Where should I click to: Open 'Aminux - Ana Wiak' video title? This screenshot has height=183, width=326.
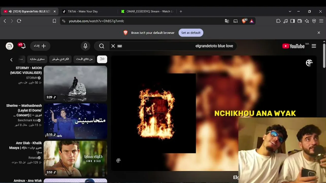pos(28,181)
